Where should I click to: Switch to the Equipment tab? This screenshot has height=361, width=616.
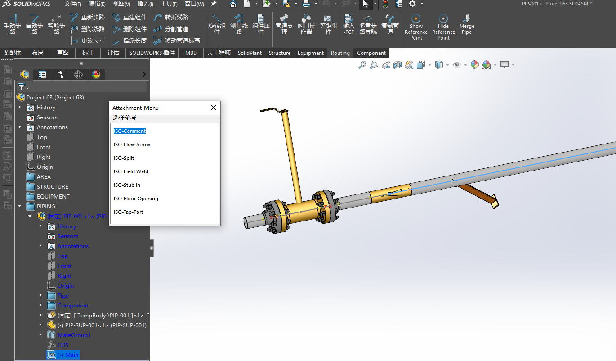pos(311,53)
